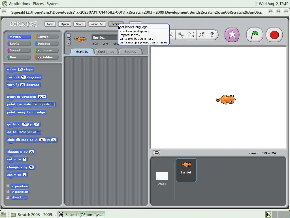Viewport: 290px width, 218px height.
Task: Open the System menu
Action: click(x=52, y=4)
